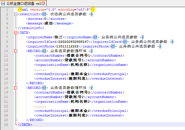185x130 pixels.
Task: Click the <success> opening tag
Action: coord(35,19)
